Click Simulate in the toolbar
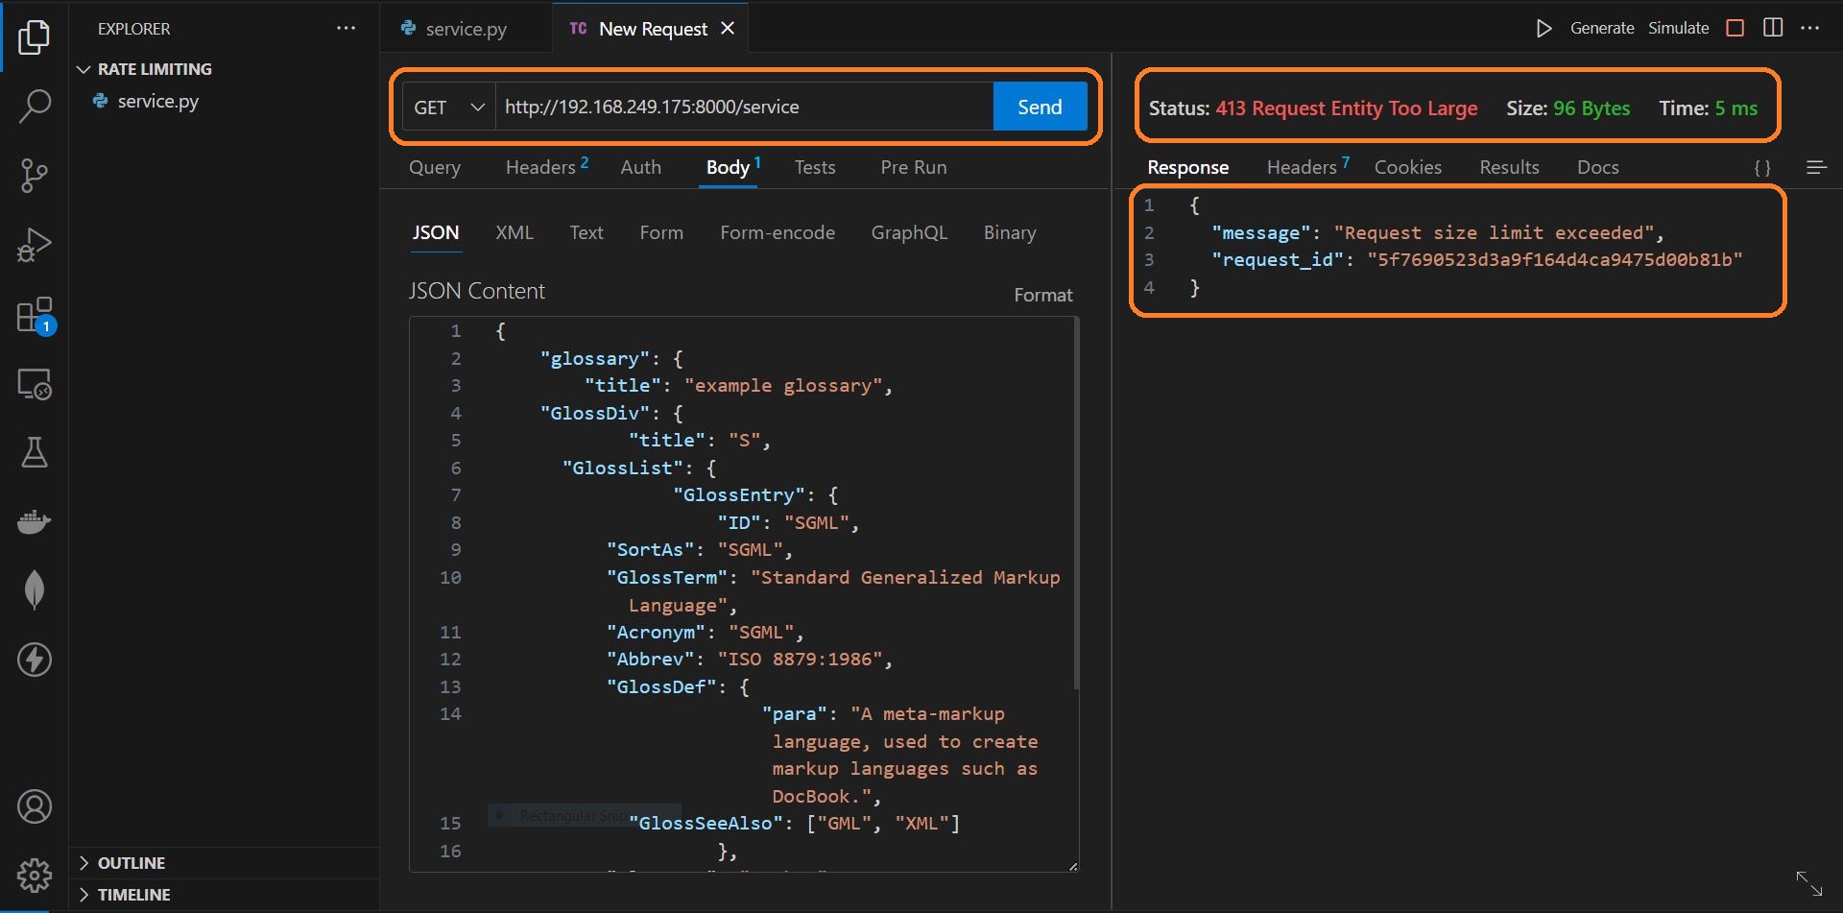The height and width of the screenshot is (913, 1843). pos(1678,28)
